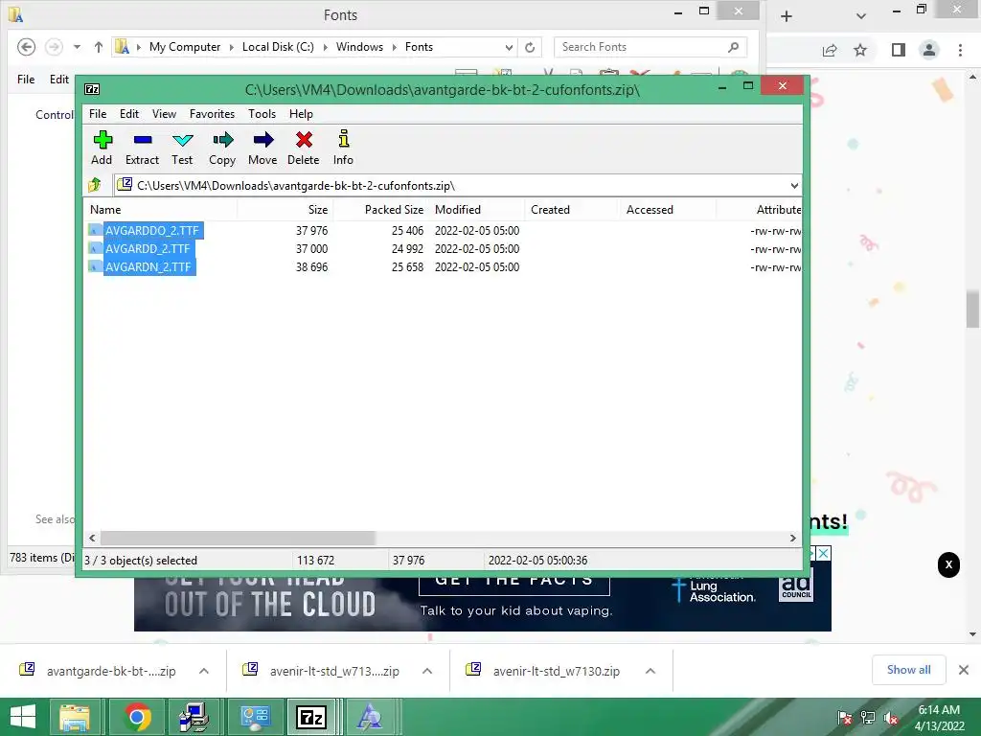The image size is (981, 736).
Task: Expand the Fonts address bar dropdown
Action: pos(509,47)
